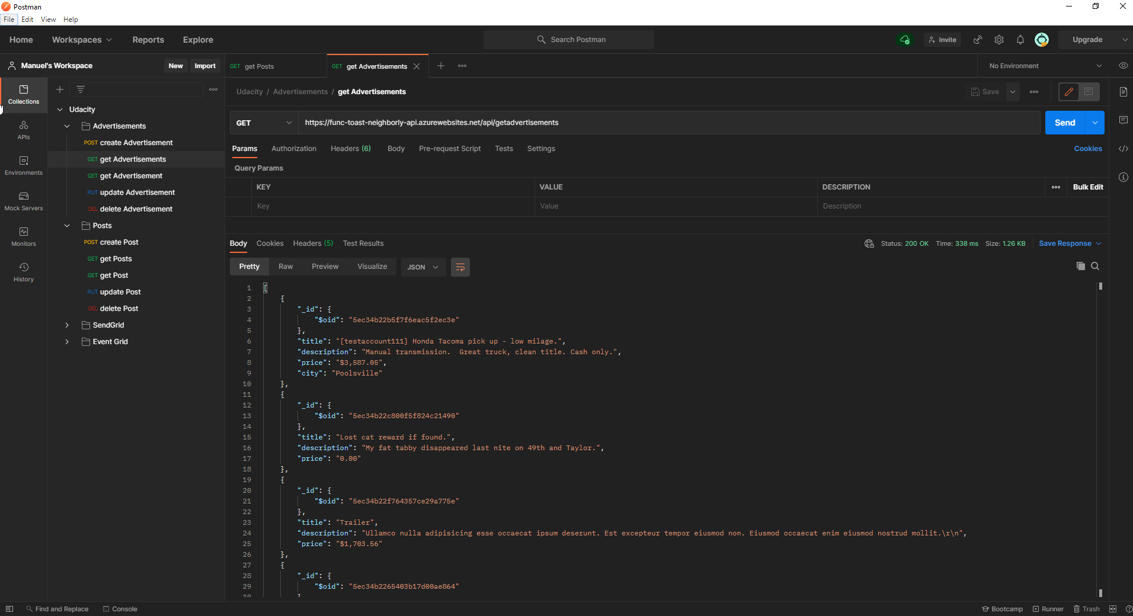Open the Mock Servers panel
Viewport: 1133px width, 616px height.
click(24, 201)
